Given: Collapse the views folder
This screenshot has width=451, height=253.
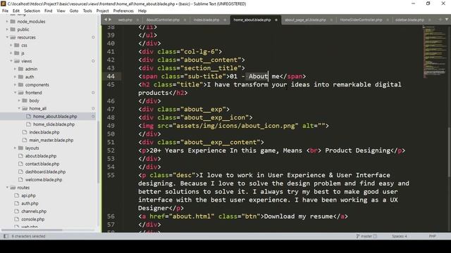Looking at the screenshot, I should [x=11, y=61].
